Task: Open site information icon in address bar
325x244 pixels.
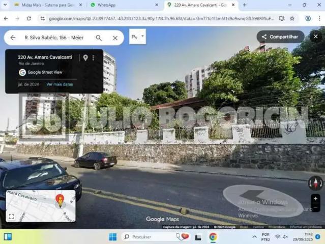Action: pyautogui.click(x=43, y=19)
